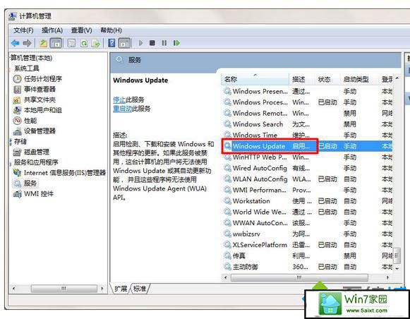410x319 pixels.
Task: Select the Windows Presen... service row
Action: pos(308,91)
